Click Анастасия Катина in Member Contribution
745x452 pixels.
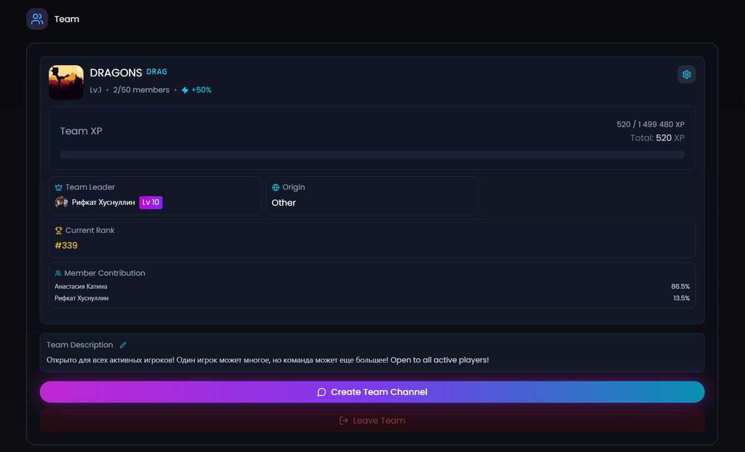click(81, 287)
